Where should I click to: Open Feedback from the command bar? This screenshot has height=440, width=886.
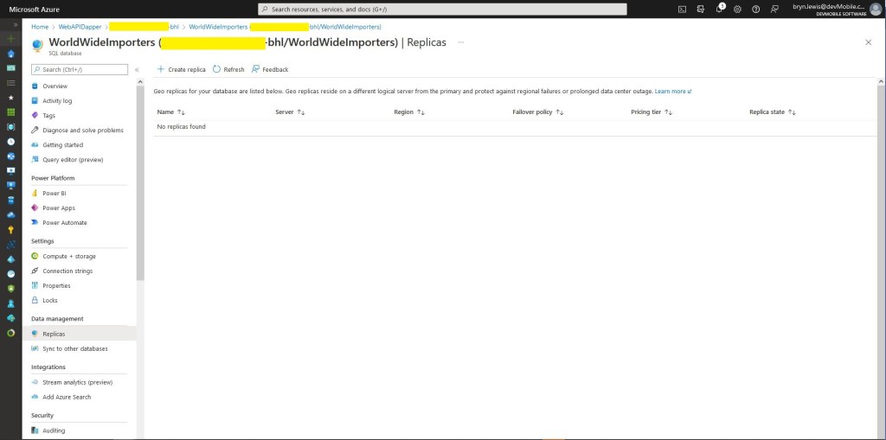(x=256, y=69)
